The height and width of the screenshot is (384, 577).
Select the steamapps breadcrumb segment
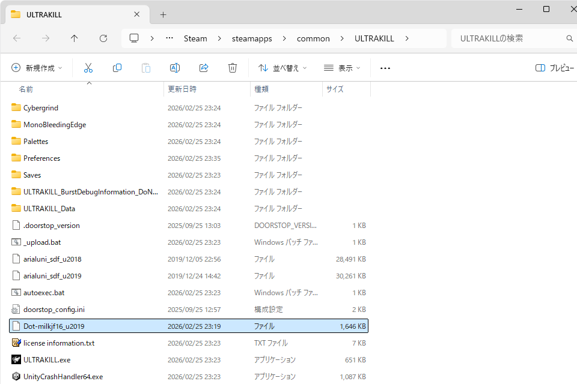[x=252, y=38]
